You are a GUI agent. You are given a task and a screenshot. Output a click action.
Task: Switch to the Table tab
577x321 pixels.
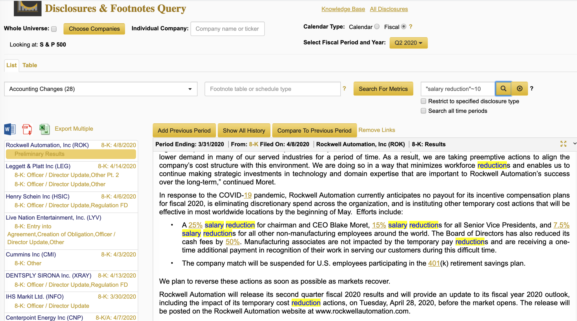click(x=30, y=65)
